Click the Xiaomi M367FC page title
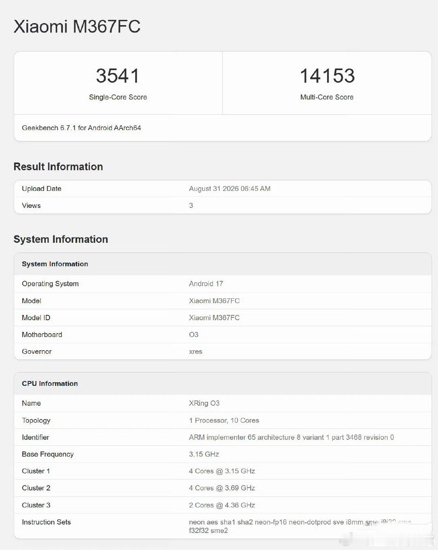438x550 pixels. point(77,27)
